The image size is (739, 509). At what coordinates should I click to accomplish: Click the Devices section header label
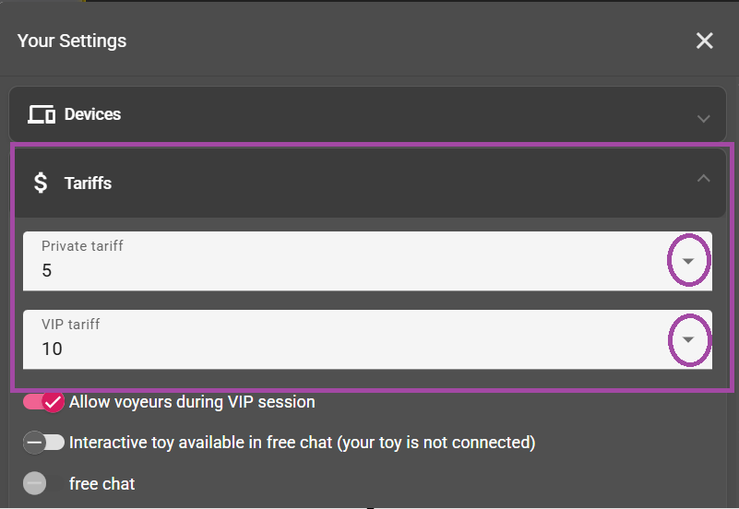coord(92,114)
